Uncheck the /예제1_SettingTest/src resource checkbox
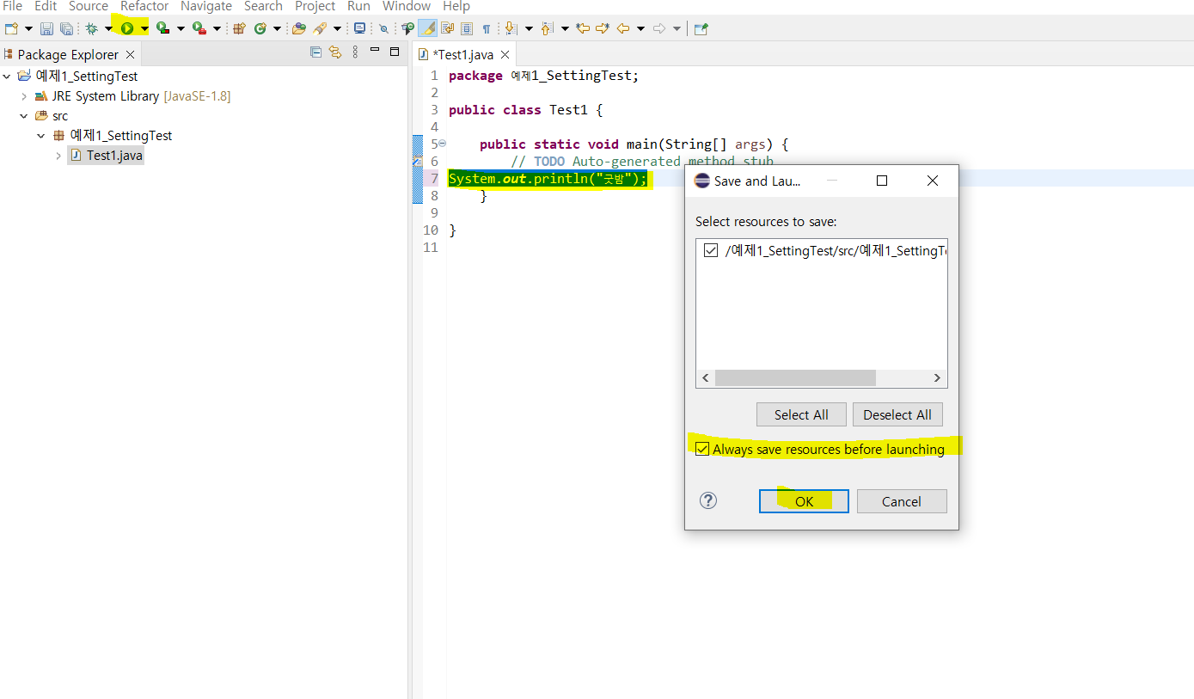Viewport: 1194px width, 699px height. coord(710,250)
